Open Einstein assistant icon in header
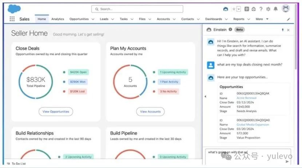 (226, 9)
